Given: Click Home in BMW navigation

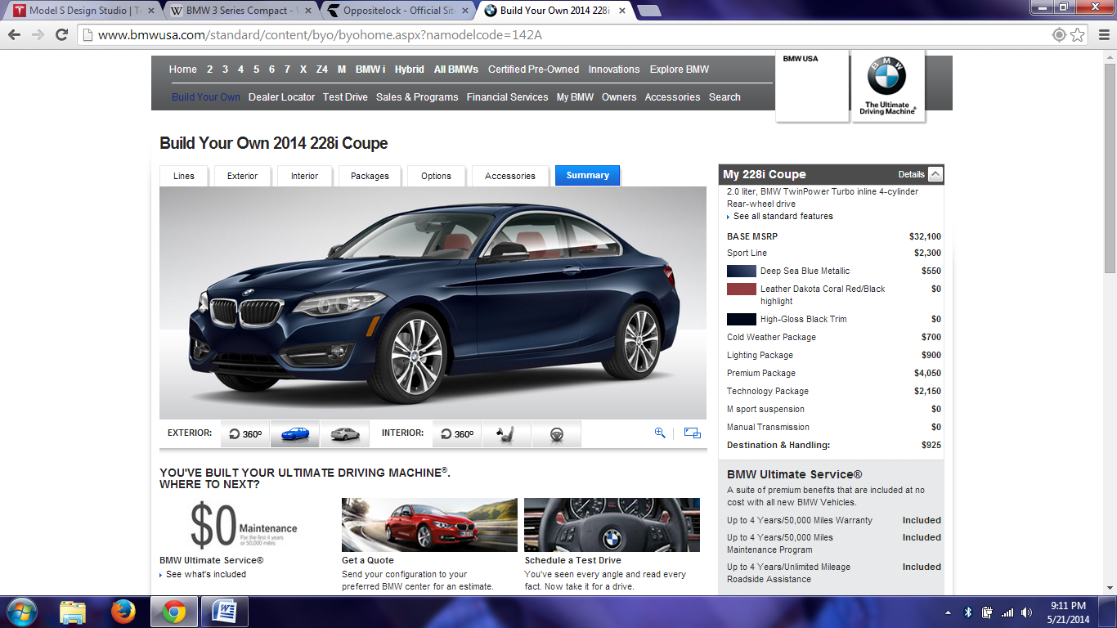Looking at the screenshot, I should pyautogui.click(x=183, y=70).
